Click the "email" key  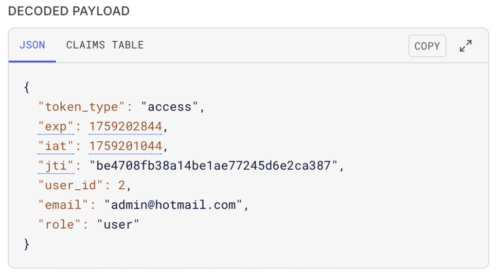click(64, 205)
